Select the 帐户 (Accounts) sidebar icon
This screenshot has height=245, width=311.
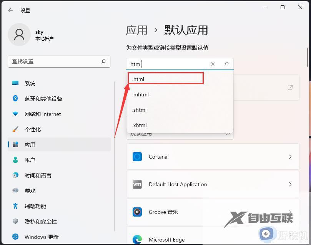point(15,160)
